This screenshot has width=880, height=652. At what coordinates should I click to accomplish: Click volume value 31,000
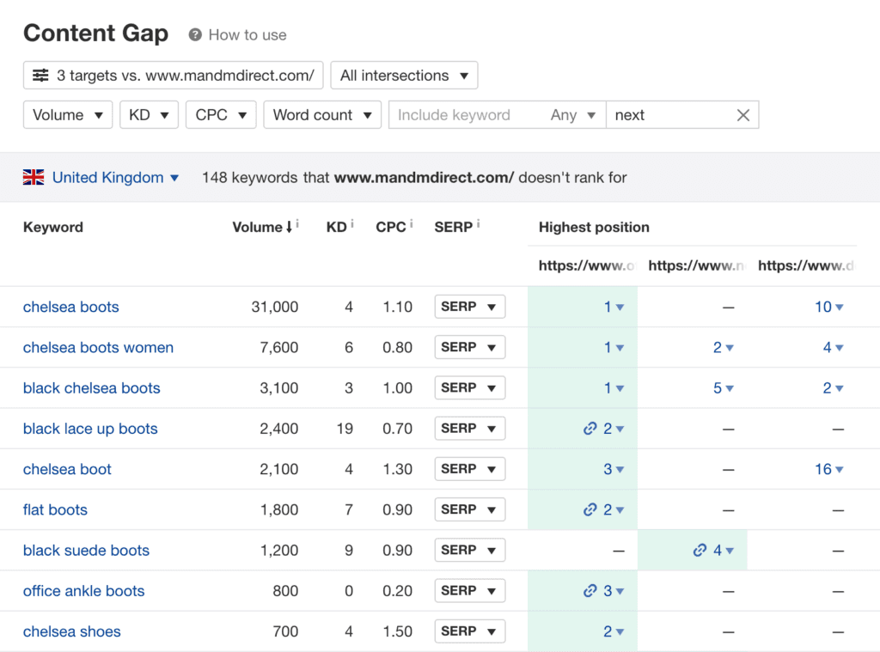point(275,307)
